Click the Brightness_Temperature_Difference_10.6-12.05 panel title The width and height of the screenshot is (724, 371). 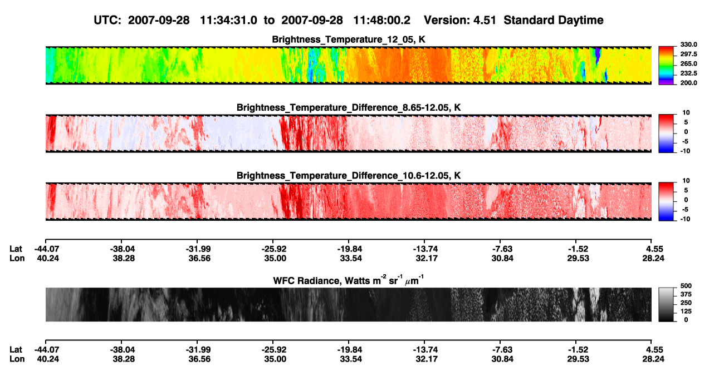349,175
